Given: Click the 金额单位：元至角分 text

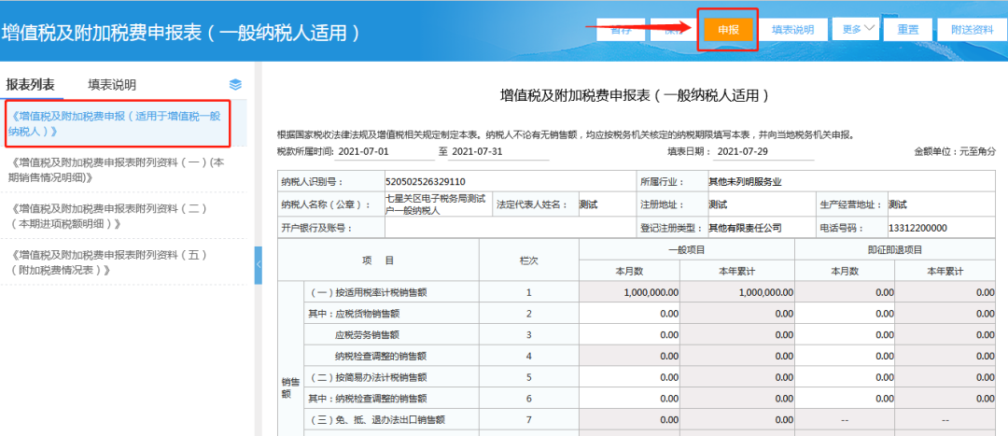Looking at the screenshot, I should coord(955,152).
